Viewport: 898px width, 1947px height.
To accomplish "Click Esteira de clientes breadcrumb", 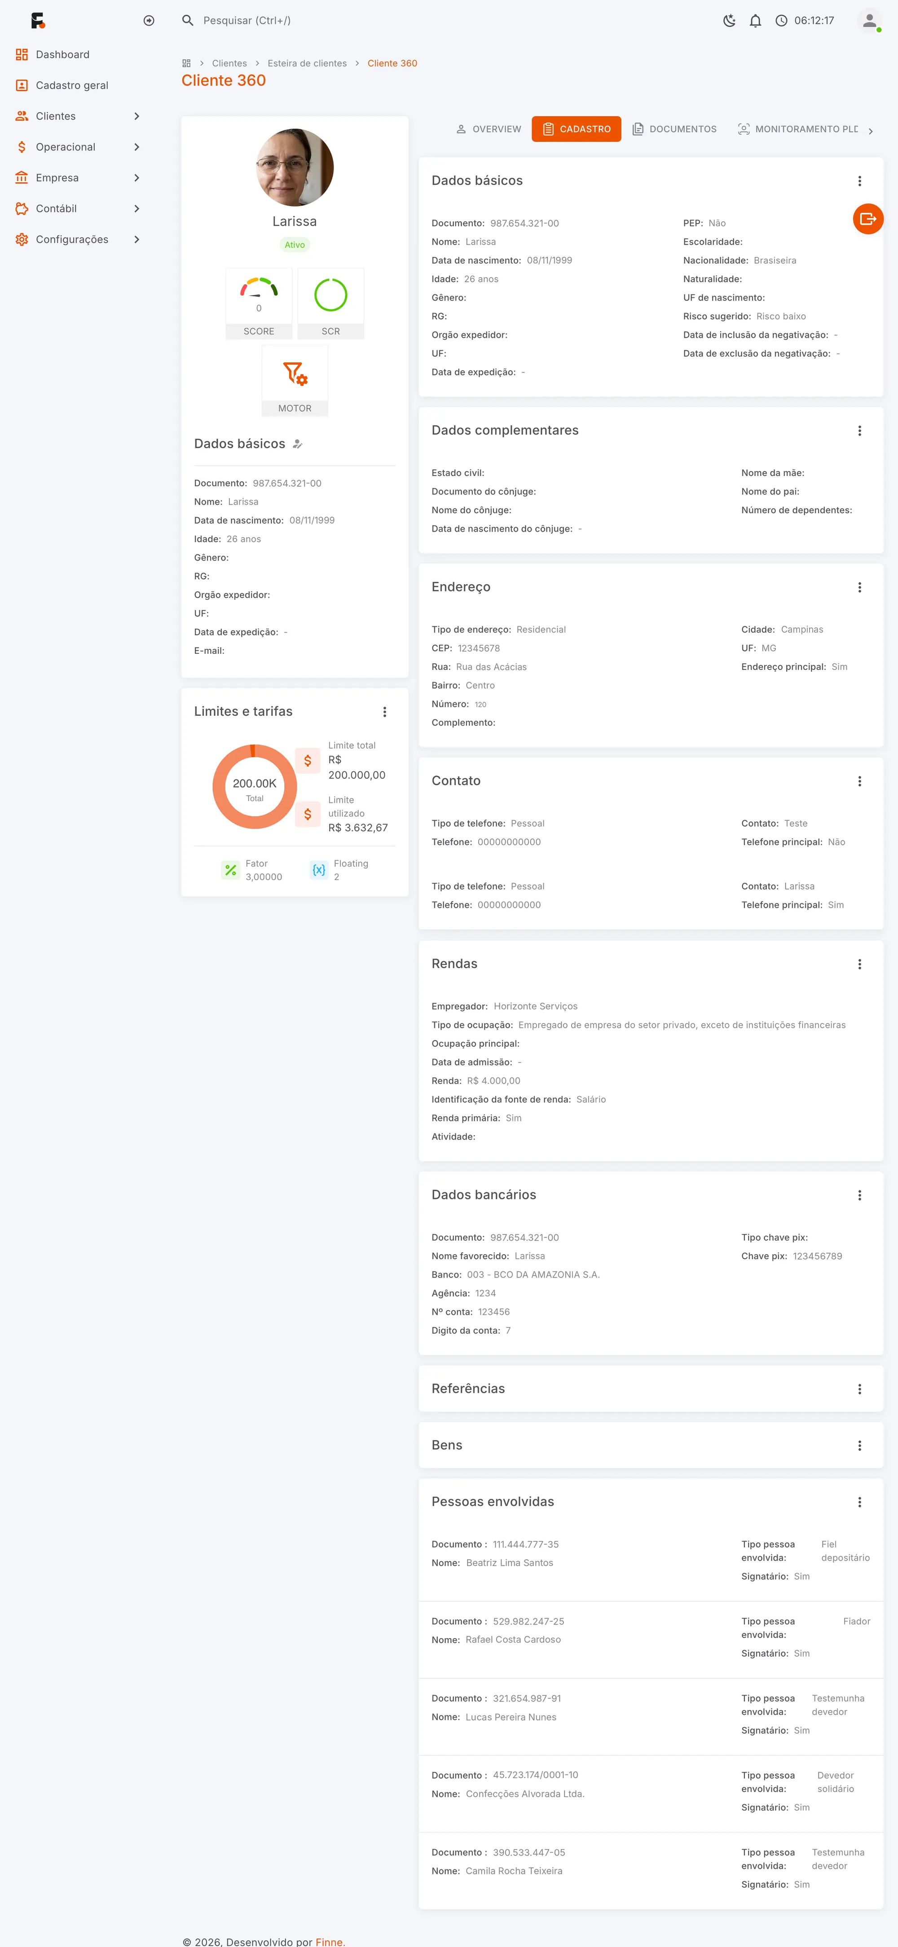I will coord(307,63).
